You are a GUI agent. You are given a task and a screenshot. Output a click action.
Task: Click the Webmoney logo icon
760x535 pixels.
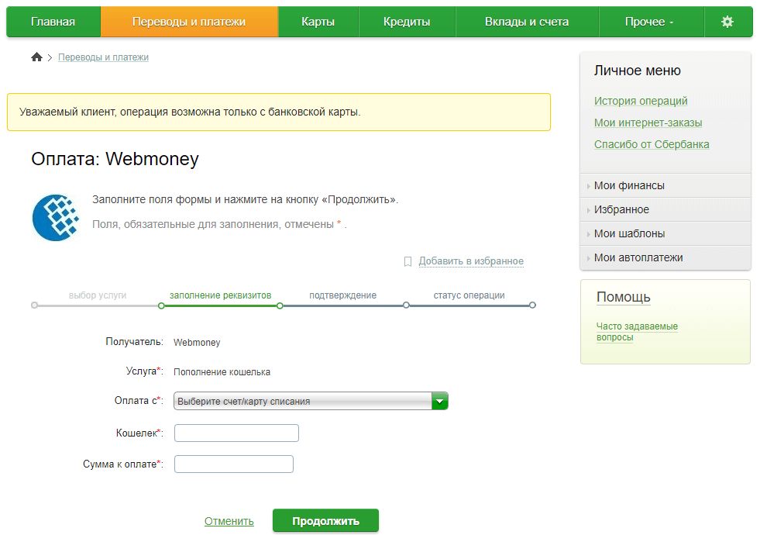click(x=56, y=218)
